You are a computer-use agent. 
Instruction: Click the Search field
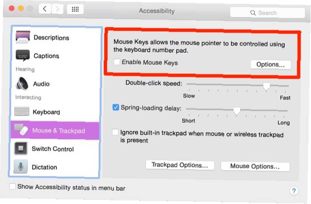point(267,13)
